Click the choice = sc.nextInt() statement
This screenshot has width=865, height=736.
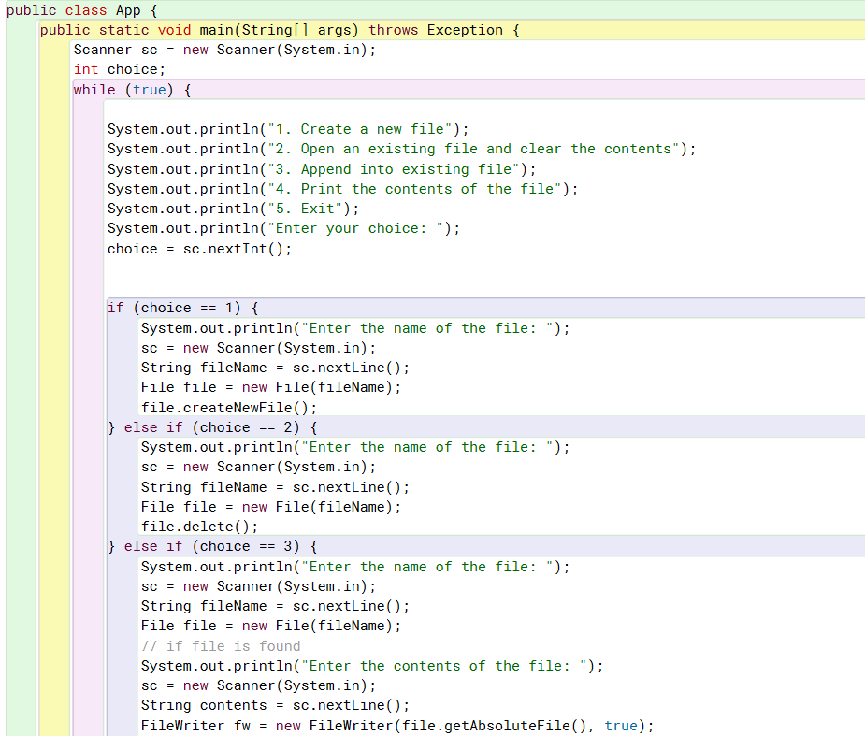pos(198,248)
